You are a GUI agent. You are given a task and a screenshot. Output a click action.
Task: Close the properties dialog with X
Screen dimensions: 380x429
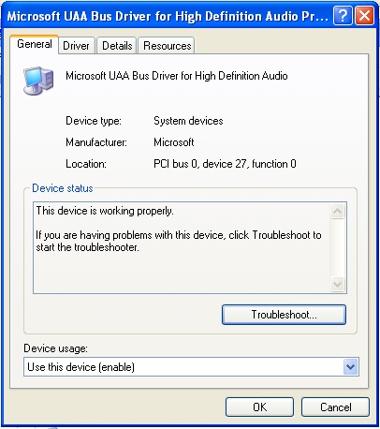[x=365, y=15]
